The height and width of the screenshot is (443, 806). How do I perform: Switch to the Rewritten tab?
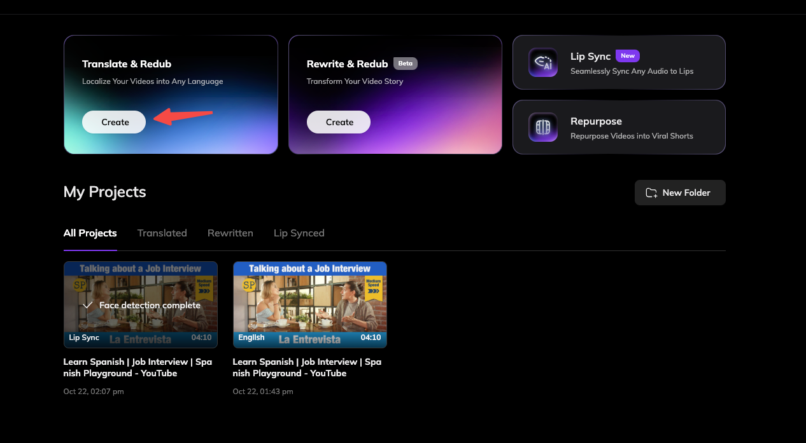230,233
